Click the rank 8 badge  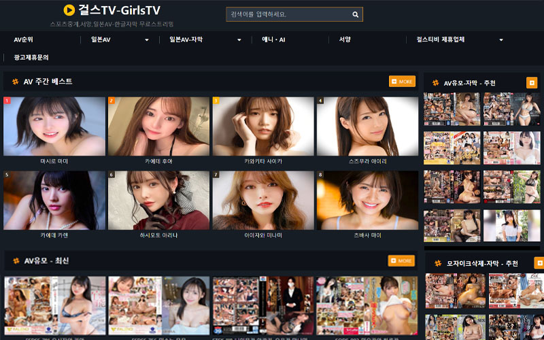(x=320, y=175)
